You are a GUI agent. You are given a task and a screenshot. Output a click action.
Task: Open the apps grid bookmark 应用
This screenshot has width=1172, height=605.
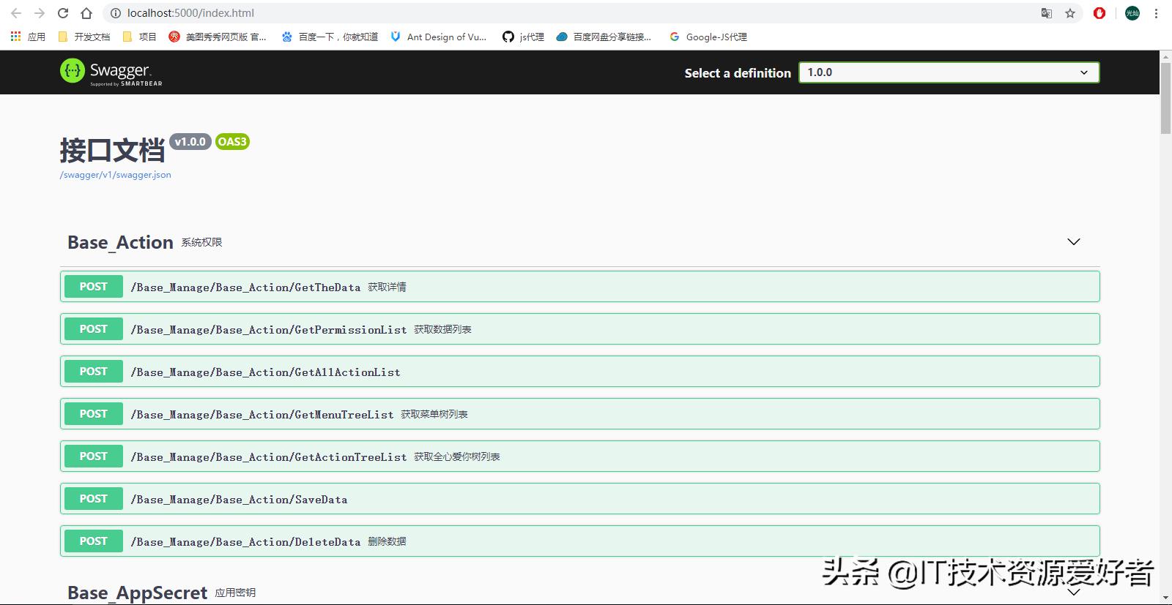[x=28, y=37]
